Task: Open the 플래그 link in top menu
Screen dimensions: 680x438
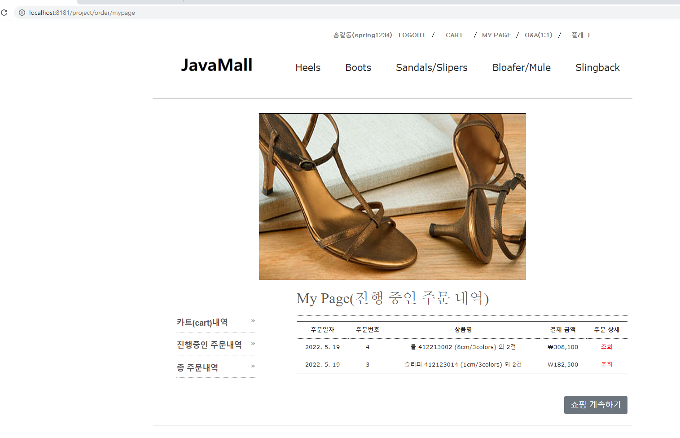Action: pyautogui.click(x=581, y=35)
